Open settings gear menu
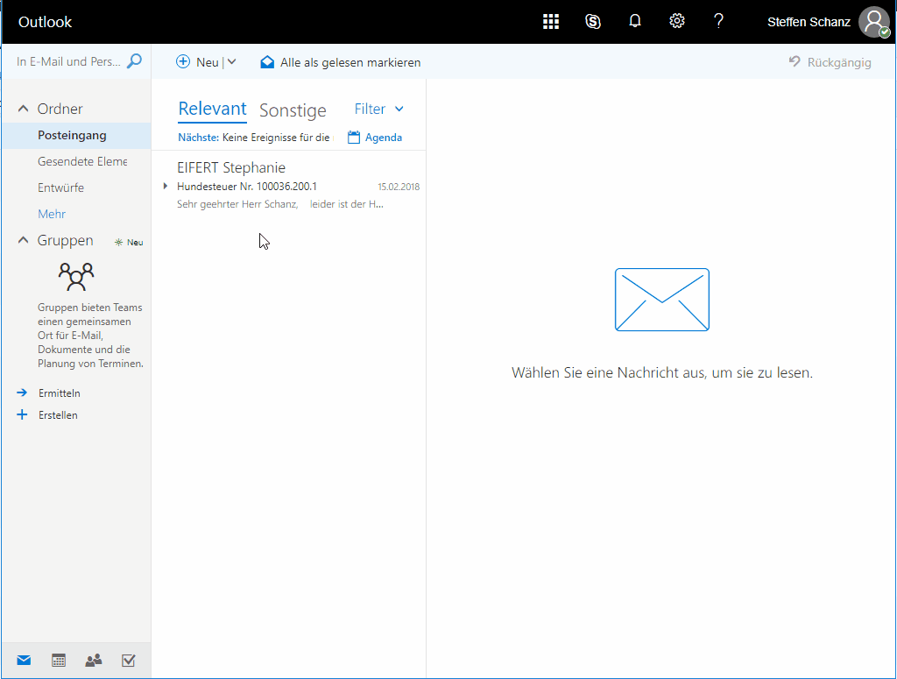Viewport: 897px width, 679px height. tap(677, 21)
